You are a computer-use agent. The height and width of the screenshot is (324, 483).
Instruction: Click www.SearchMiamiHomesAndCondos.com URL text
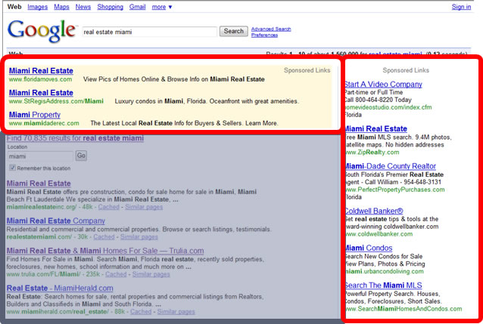tap(404, 309)
